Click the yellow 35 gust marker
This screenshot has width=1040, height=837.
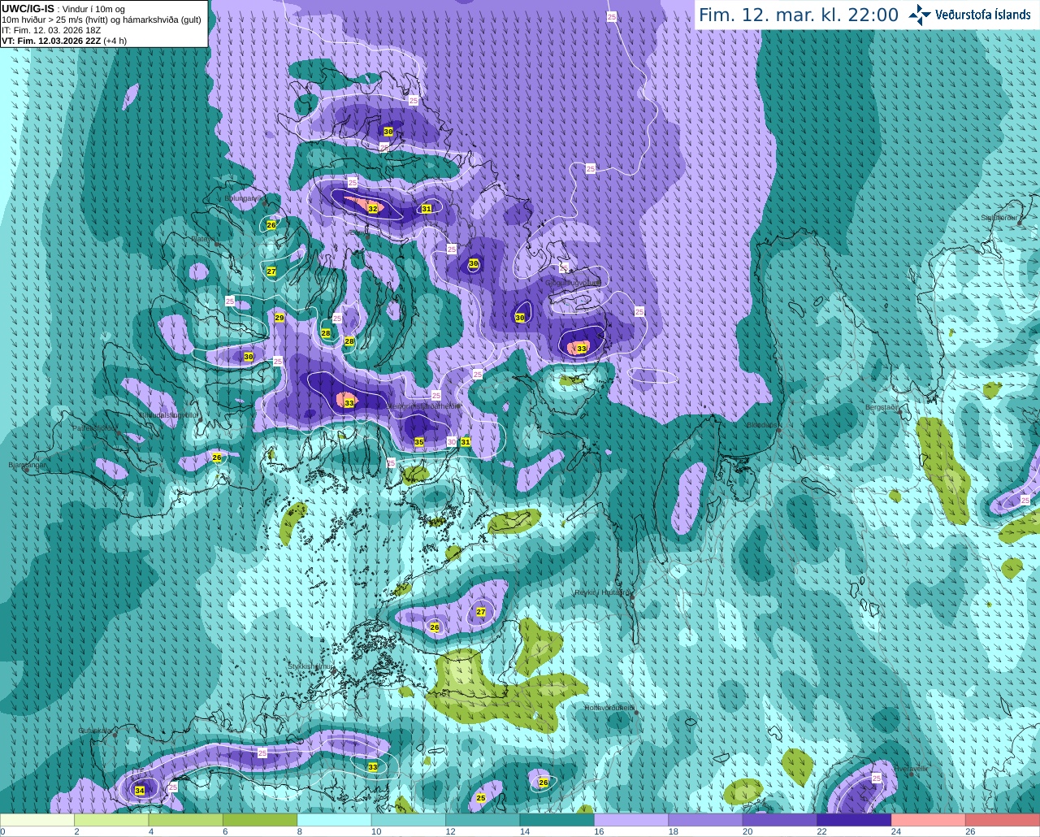[419, 442]
